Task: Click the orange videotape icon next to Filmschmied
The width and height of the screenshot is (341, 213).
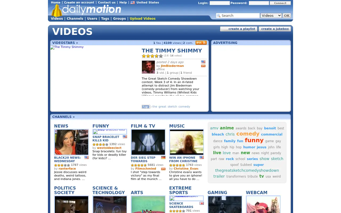Action: 163,169
